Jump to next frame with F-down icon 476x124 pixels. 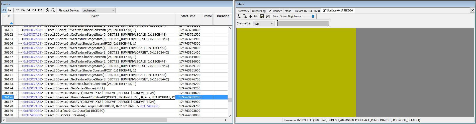[x=23, y=10]
